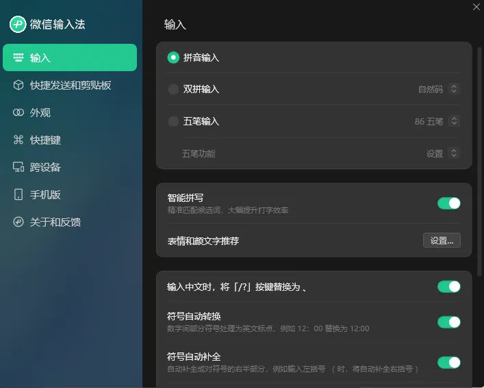Click the overlapping circles icon for 外观

point(18,112)
